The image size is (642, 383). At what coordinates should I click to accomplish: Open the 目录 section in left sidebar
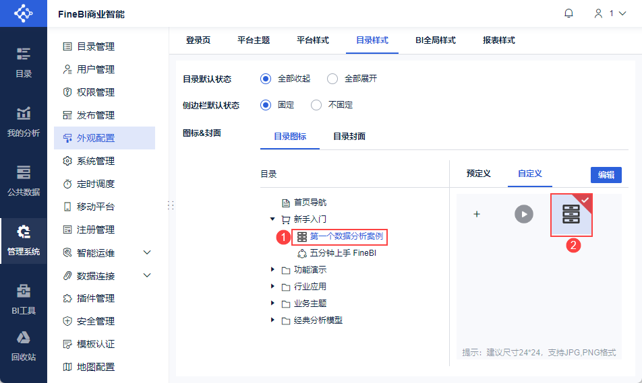[x=24, y=62]
